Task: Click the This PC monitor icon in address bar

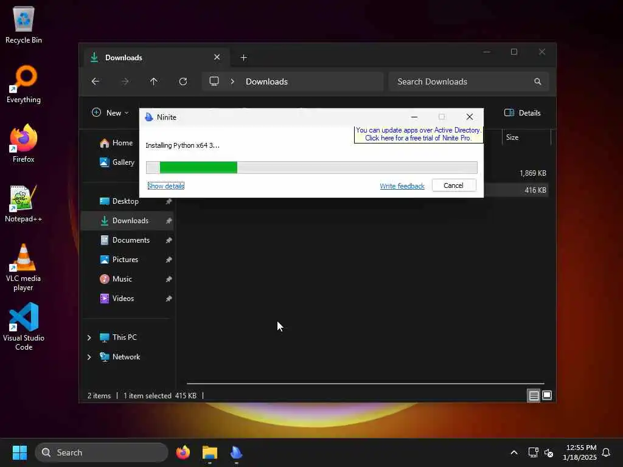Action: point(214,81)
